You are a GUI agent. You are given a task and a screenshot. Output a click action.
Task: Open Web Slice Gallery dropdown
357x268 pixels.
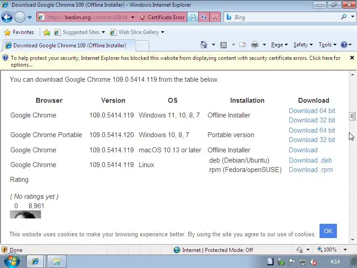tap(137, 32)
